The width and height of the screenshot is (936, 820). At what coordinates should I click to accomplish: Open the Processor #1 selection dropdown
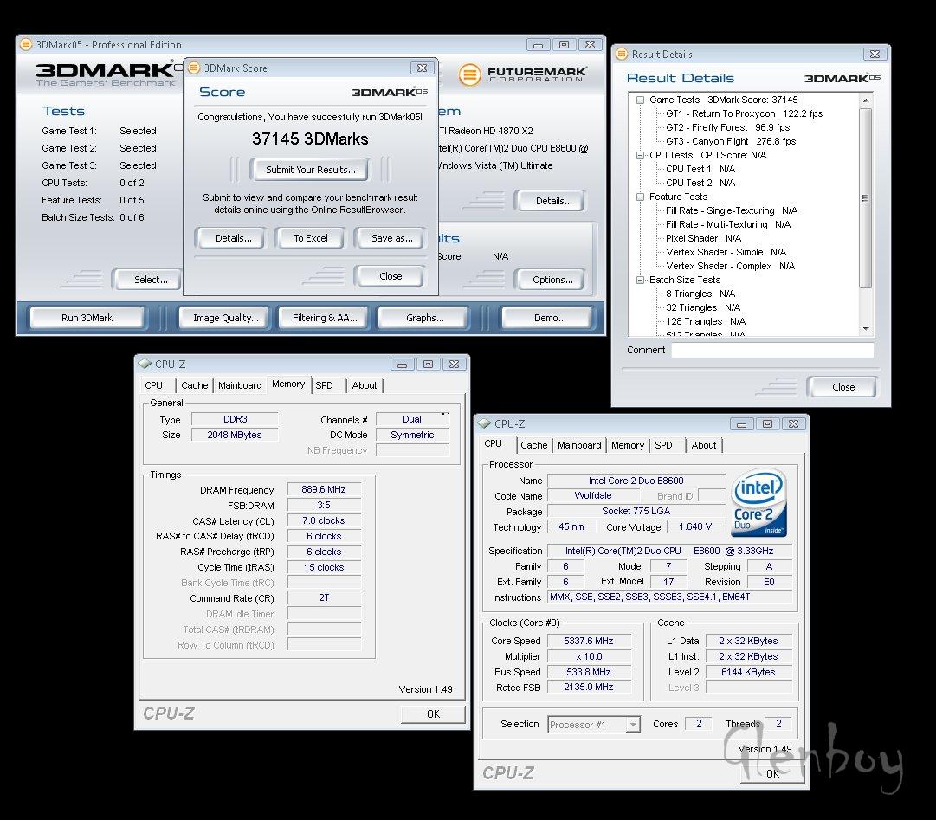coord(633,725)
